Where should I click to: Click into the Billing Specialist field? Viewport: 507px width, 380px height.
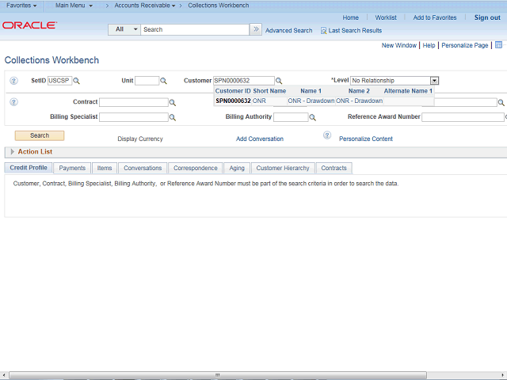point(134,117)
